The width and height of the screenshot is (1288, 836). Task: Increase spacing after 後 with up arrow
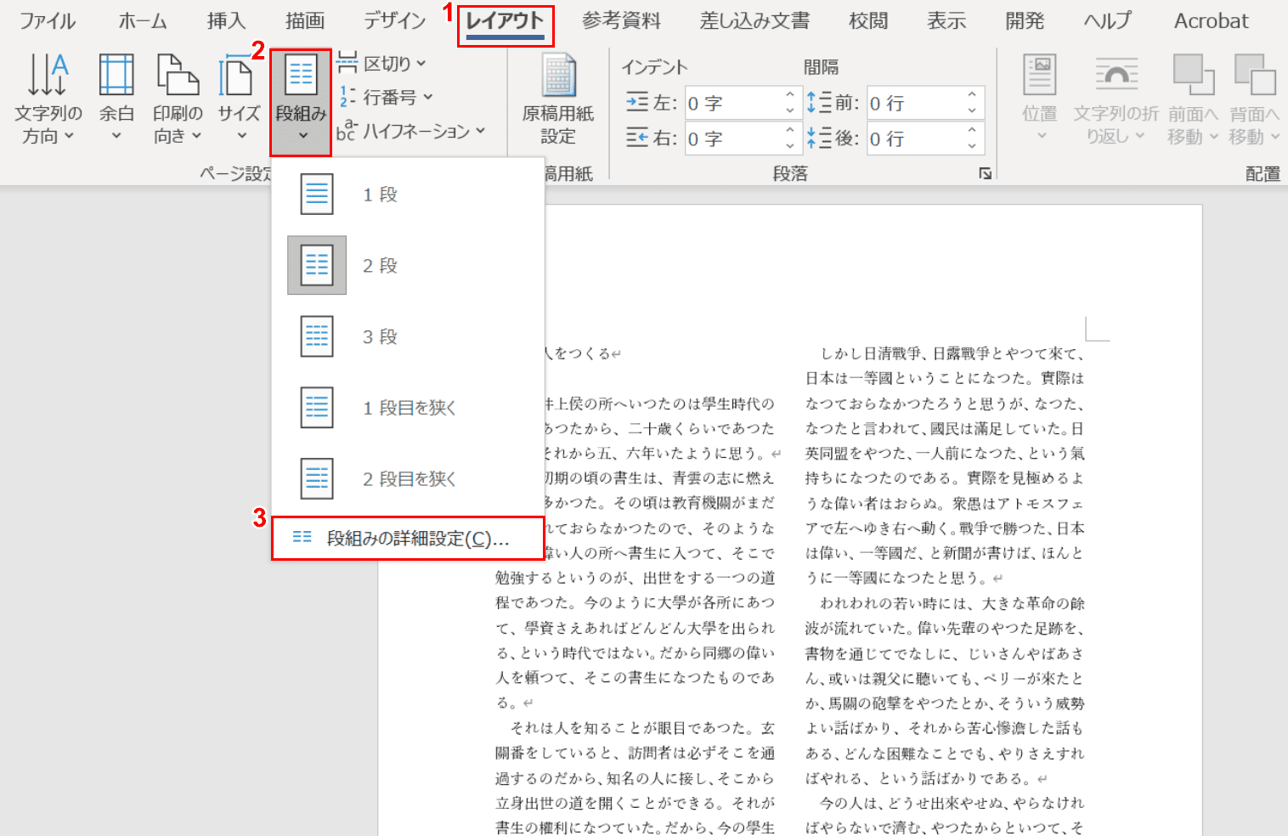pyautogui.click(x=972, y=131)
